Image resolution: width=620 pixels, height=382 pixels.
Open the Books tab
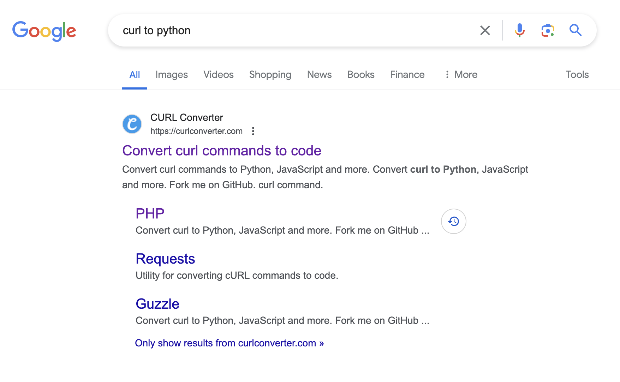click(x=361, y=75)
